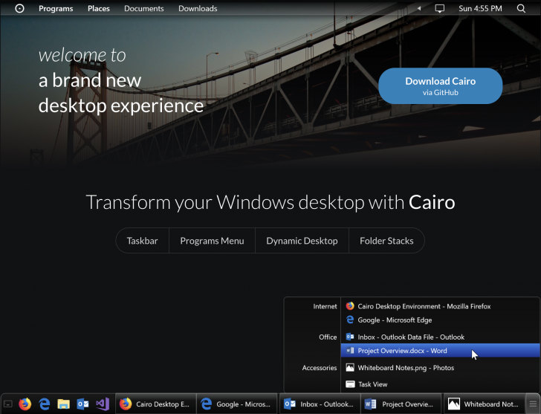Viewport: 541px width, 414px height.
Task: Toggle the desktop overlay button on taskbar
Action: pos(8,404)
